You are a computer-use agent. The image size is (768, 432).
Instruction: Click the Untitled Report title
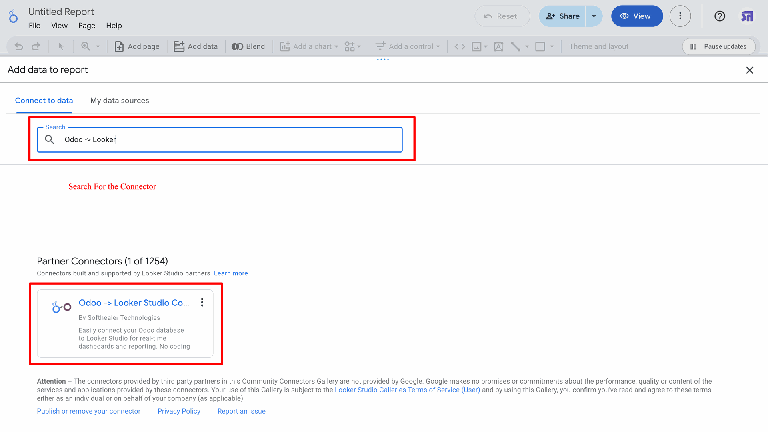61,12
